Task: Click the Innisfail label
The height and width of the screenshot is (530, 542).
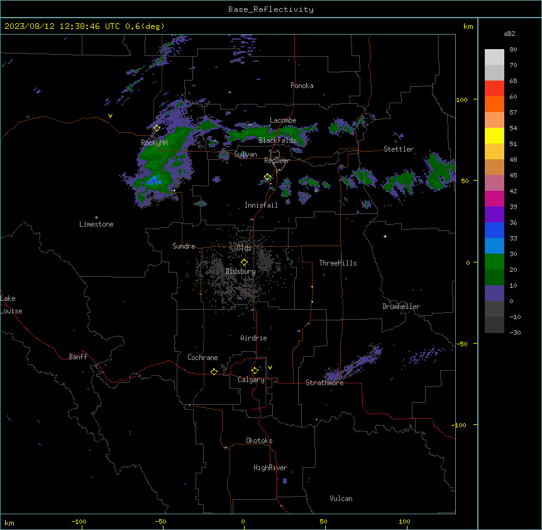Action: (261, 205)
